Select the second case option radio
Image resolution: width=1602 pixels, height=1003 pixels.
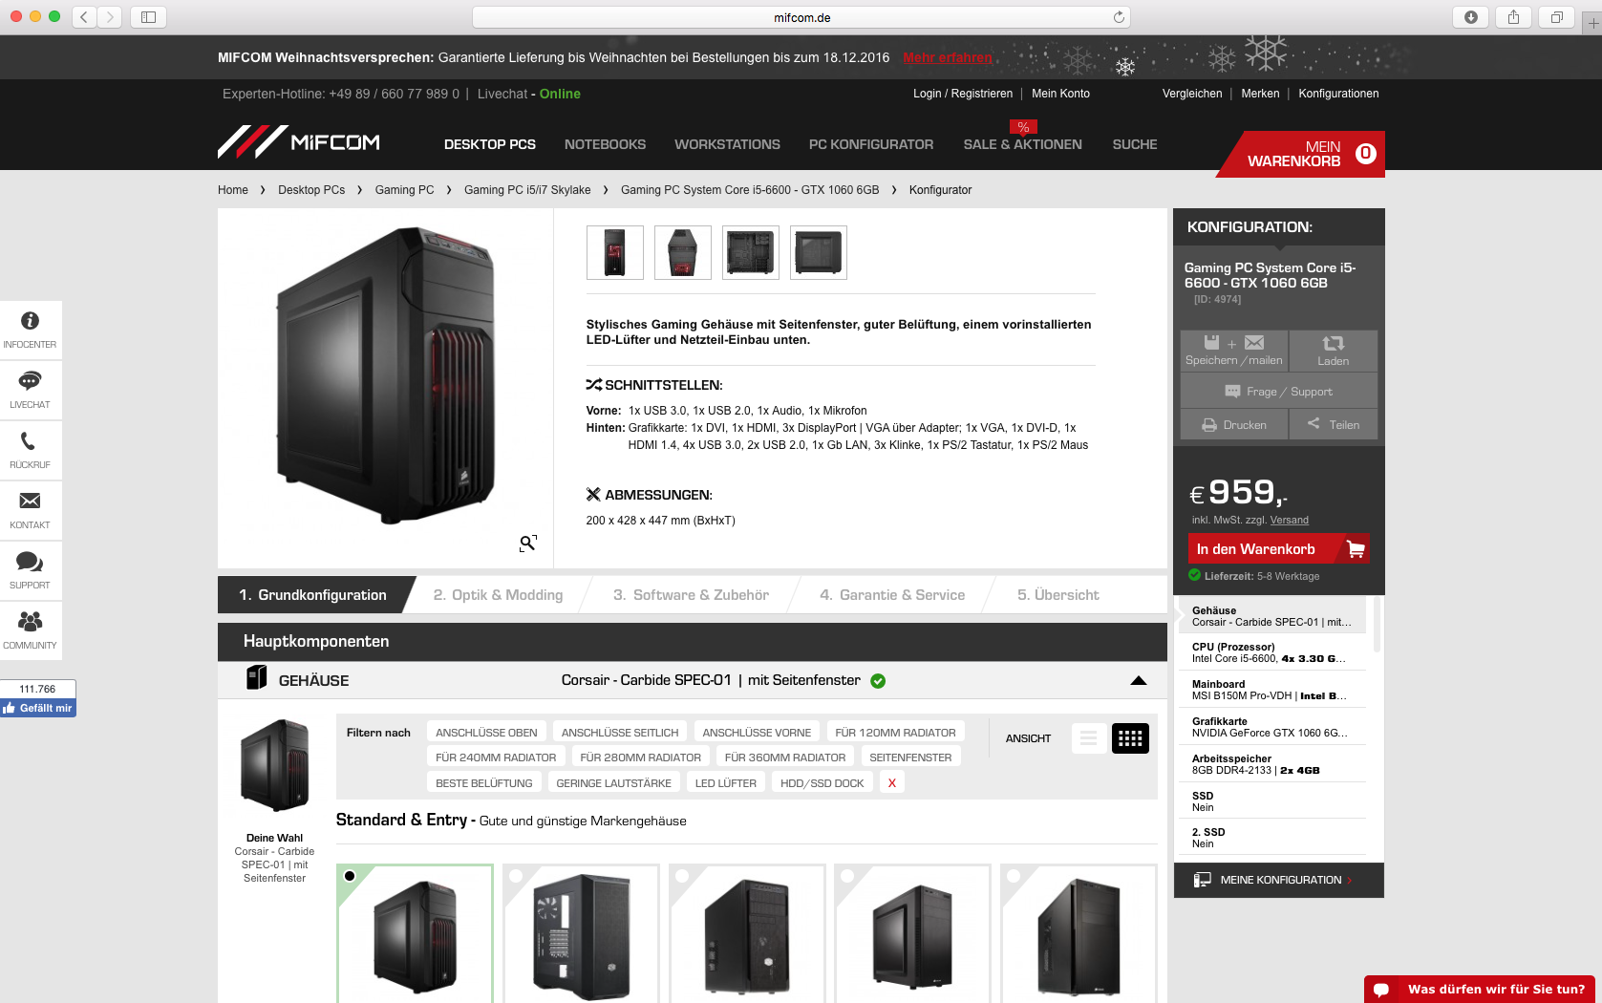(516, 876)
